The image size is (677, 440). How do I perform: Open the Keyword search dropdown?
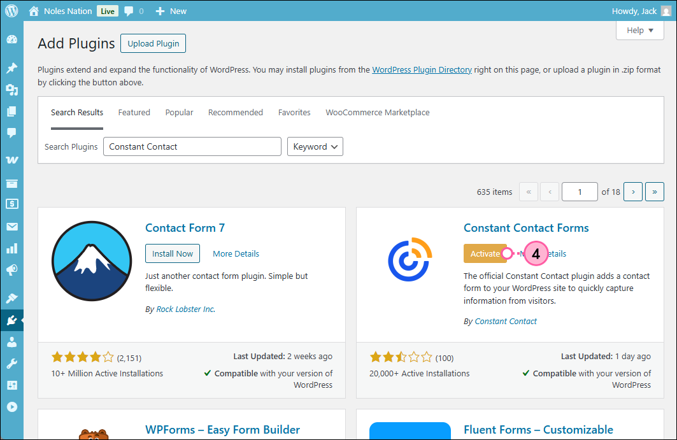point(315,146)
